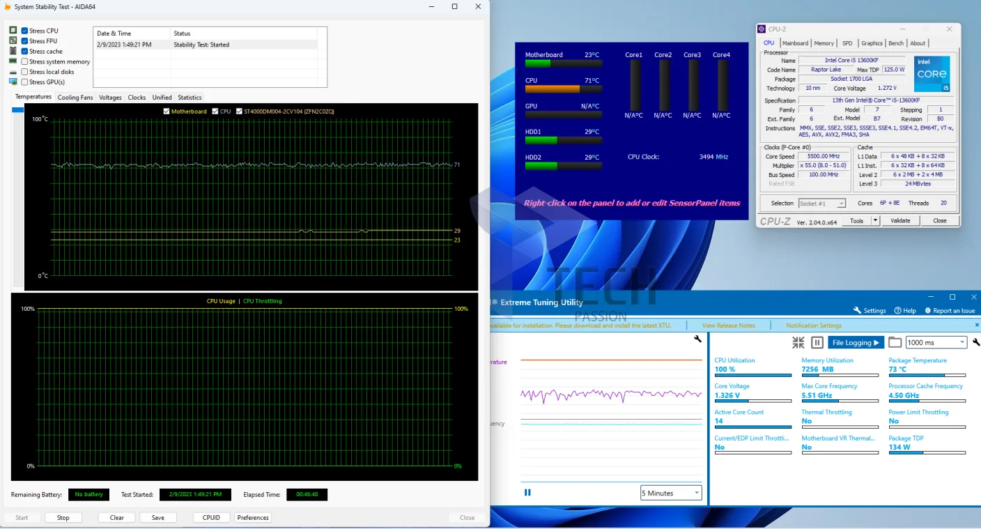Screen dimensions: 981x529
Task: Open the 1000 ms logging interval dropdown
Action: [x=936, y=342]
